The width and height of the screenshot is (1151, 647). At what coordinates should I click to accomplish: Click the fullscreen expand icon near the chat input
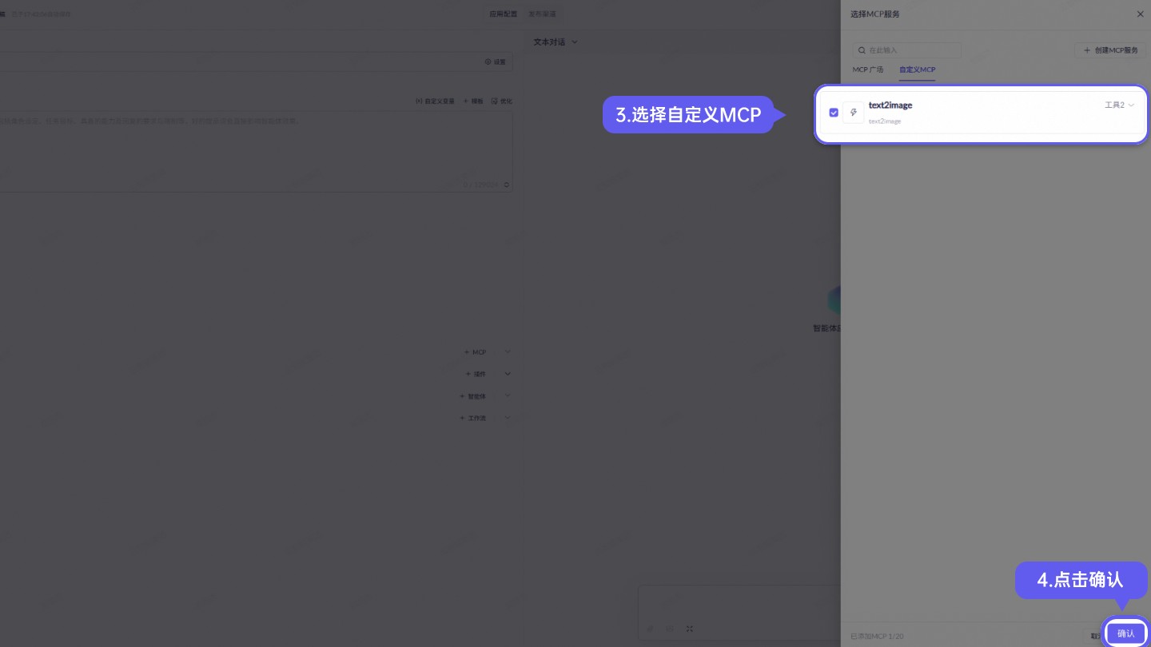[690, 629]
